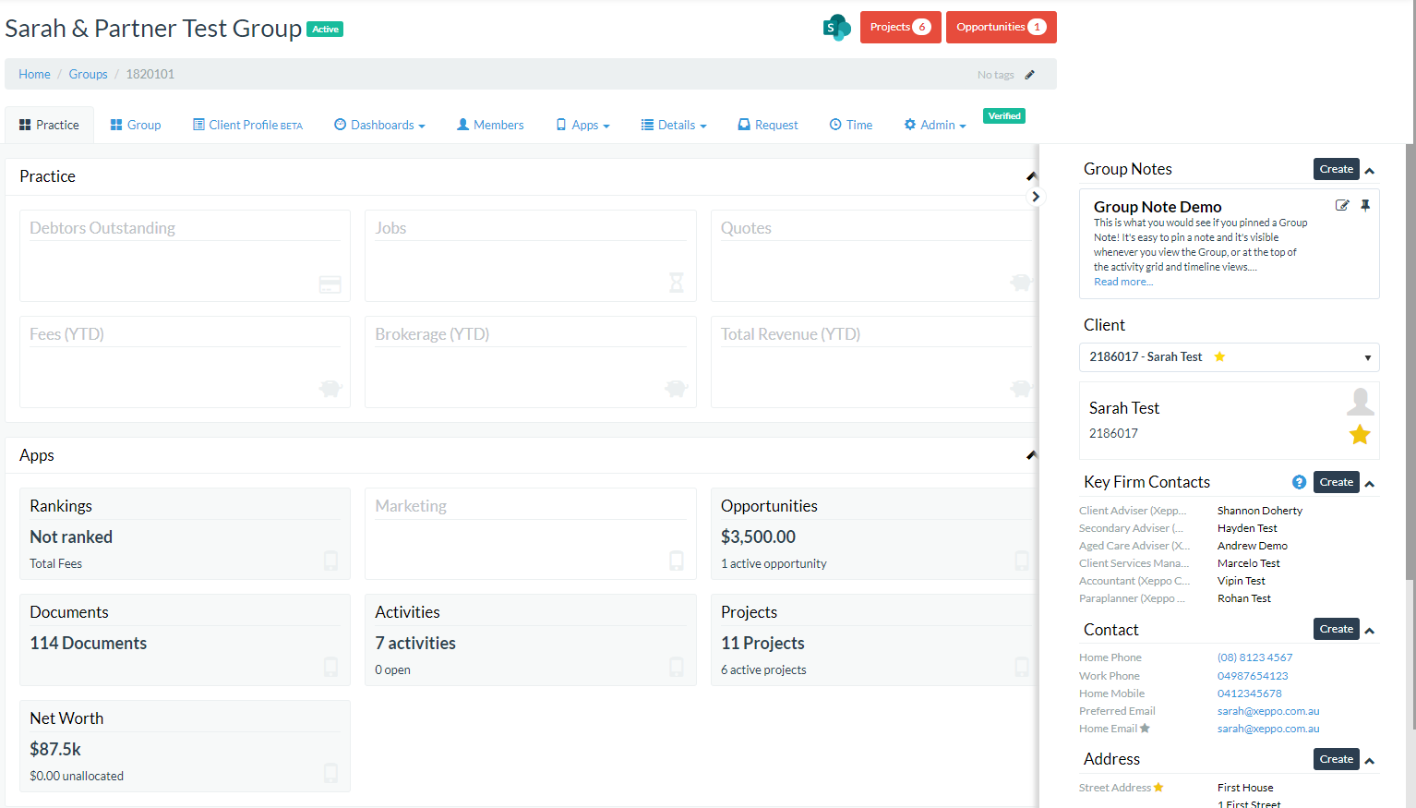Click the Opportunities button in header
1416x808 pixels.
[1002, 27]
